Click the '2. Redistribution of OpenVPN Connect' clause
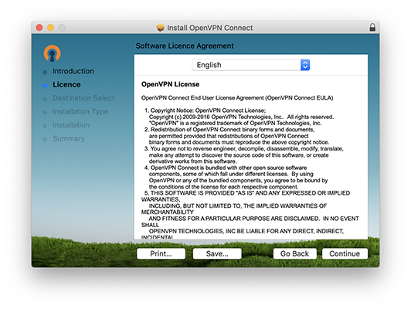The height and width of the screenshot is (309, 411). pos(236,136)
